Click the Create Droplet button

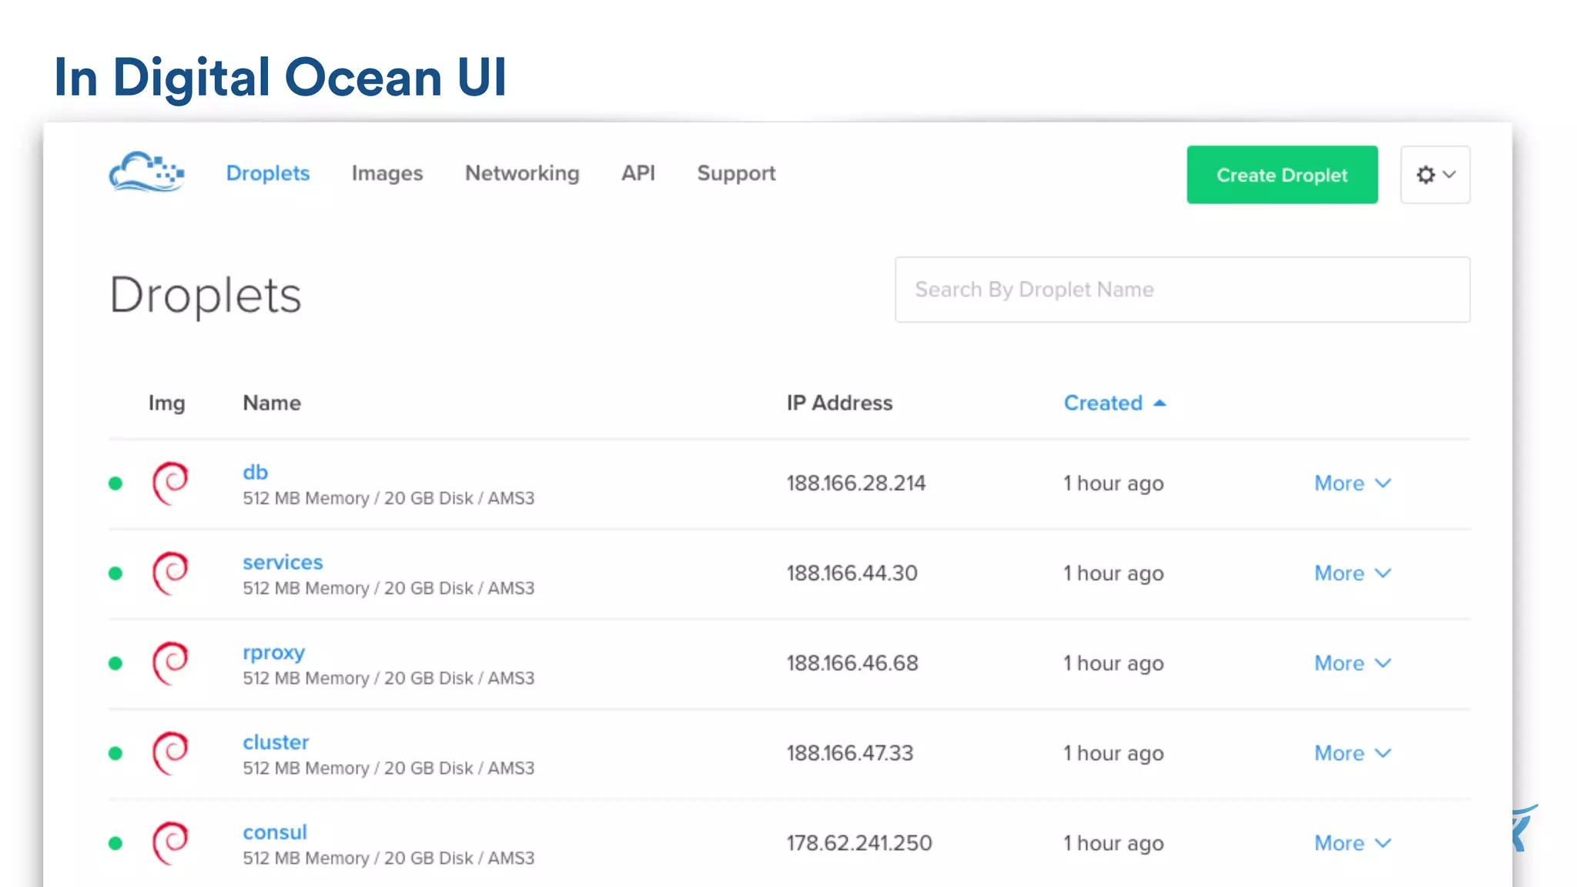[x=1282, y=175]
